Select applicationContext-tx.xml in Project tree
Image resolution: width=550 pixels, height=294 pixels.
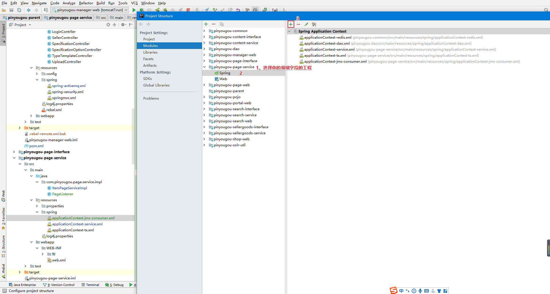pos(73,230)
